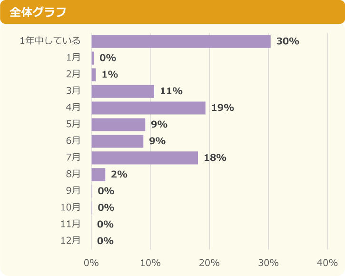The image size is (345, 276).
Task: Select the 7月 bar
Action: coord(145,158)
